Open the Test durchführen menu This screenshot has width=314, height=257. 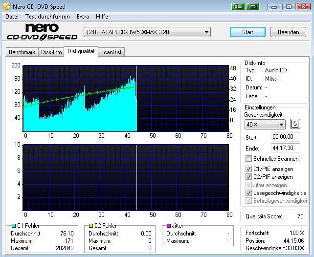click(47, 17)
